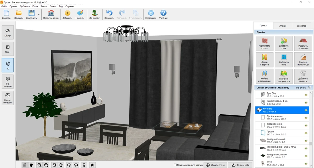314x168 pixels.
Task: Save project using Сохранить icon
Action: coord(31,14)
